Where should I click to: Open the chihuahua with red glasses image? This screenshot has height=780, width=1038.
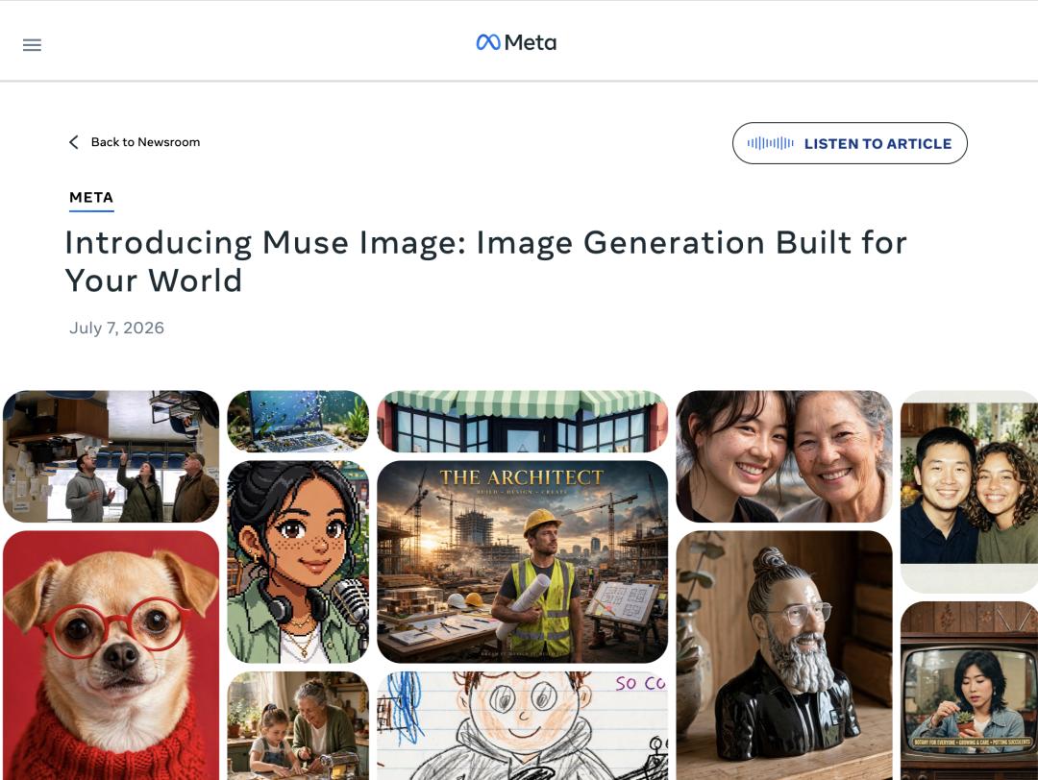pyautogui.click(x=111, y=655)
